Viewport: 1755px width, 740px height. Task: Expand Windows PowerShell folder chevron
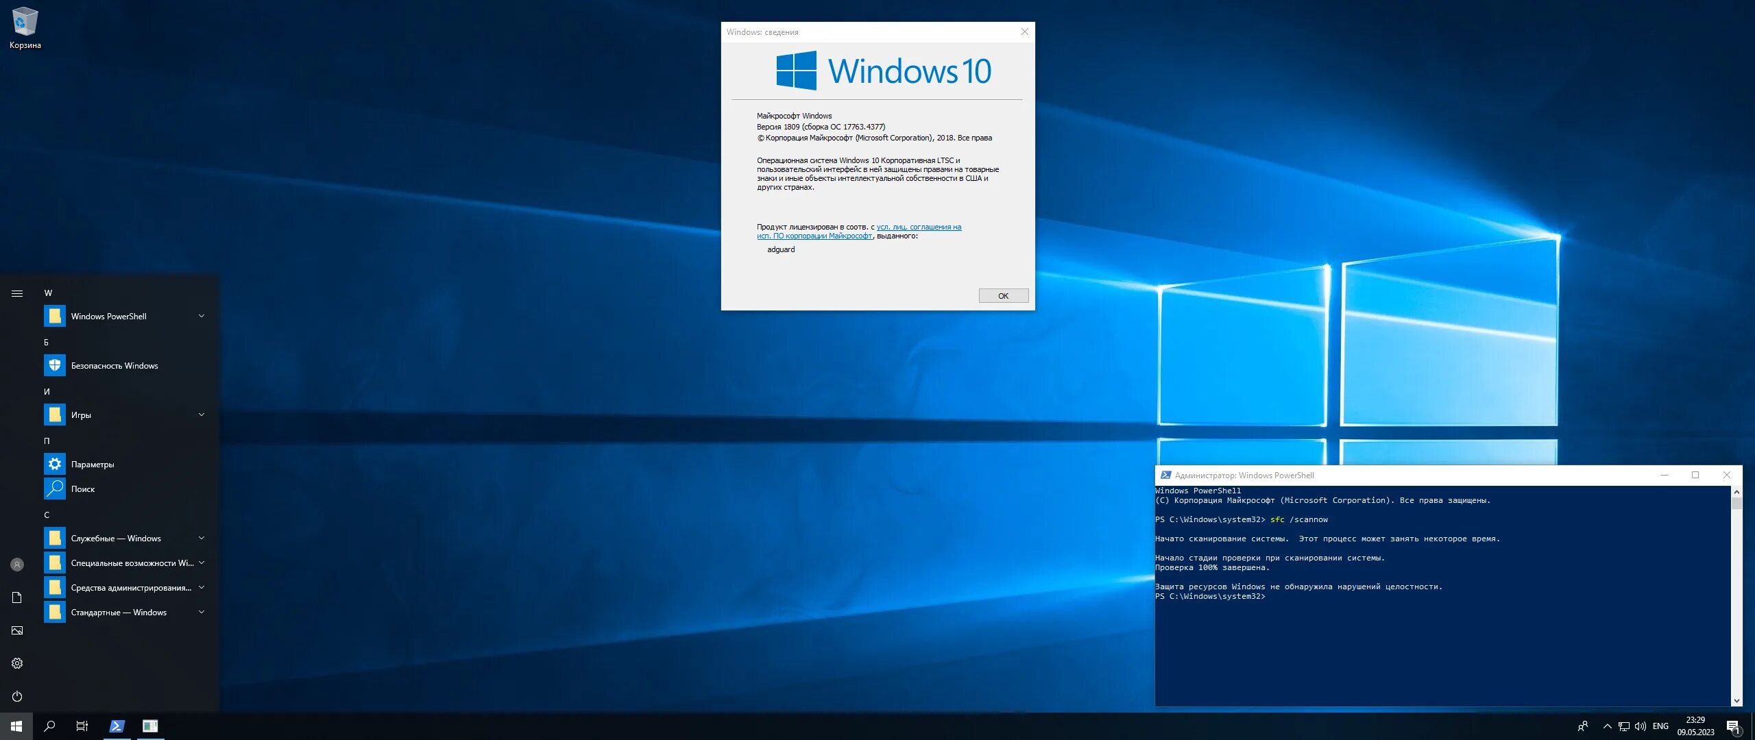point(202,316)
